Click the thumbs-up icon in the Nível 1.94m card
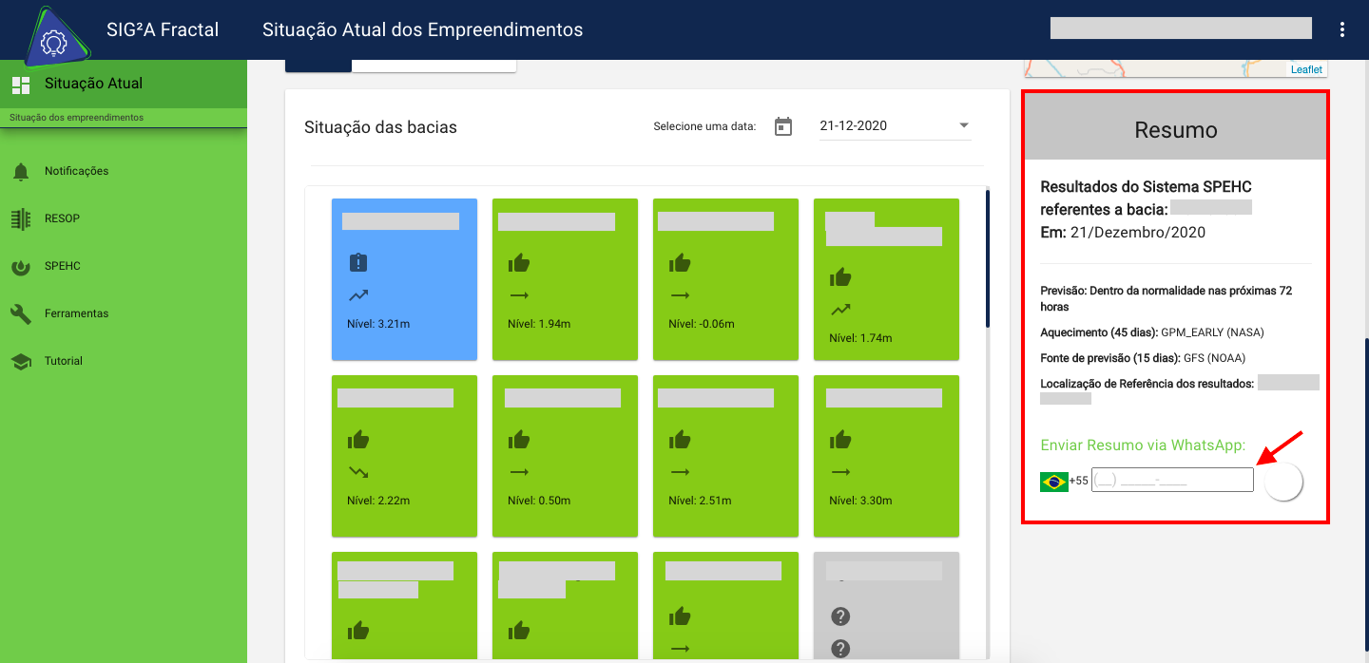The height and width of the screenshot is (663, 1369). coord(519,262)
